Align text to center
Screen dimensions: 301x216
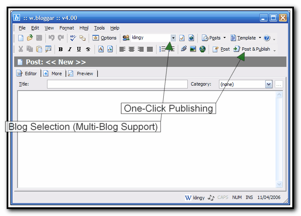[132, 49]
